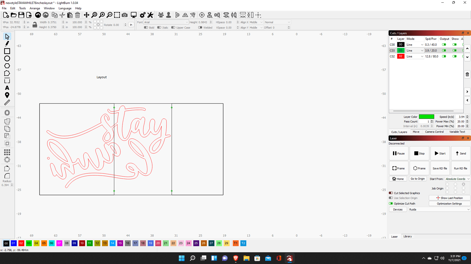Toggle Cut Selected Graphics option
Viewport: 471px width, 264px height.
(x=390, y=193)
